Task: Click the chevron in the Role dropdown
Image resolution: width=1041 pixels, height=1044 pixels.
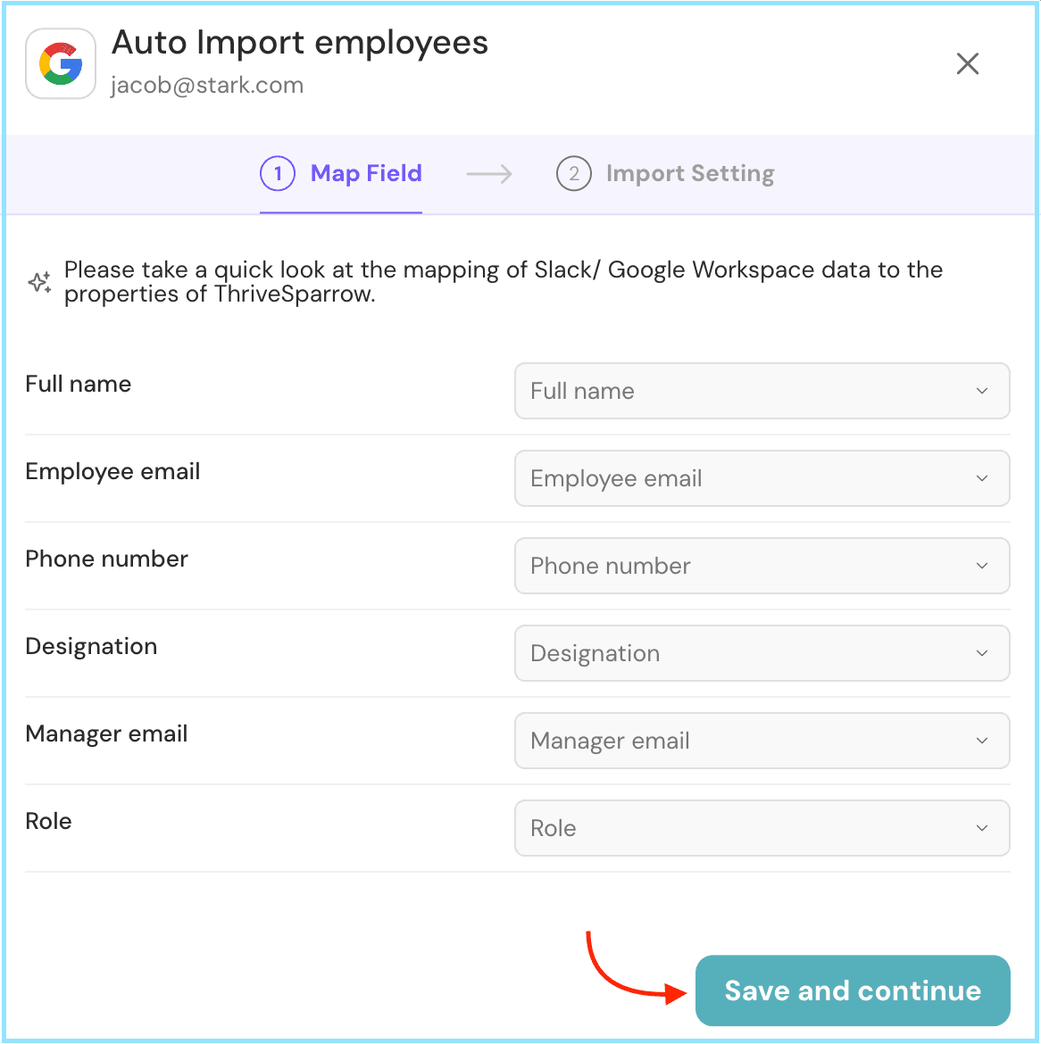Action: [x=982, y=828]
